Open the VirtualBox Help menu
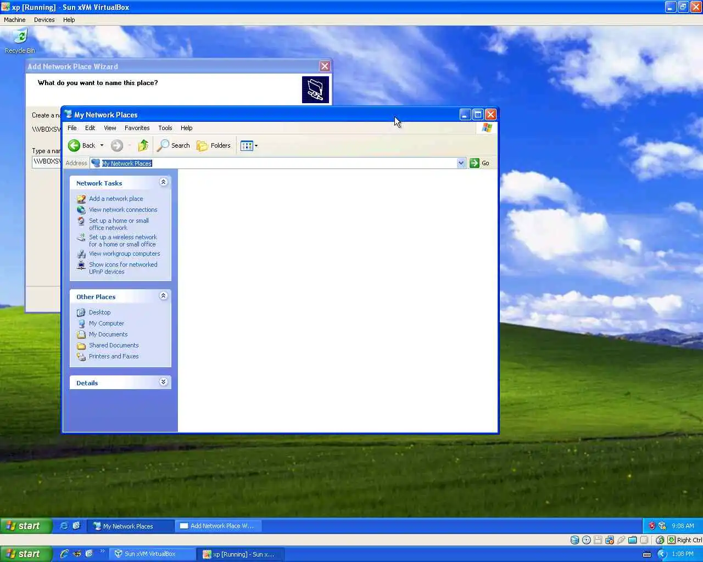This screenshot has width=703, height=562. pos(69,20)
